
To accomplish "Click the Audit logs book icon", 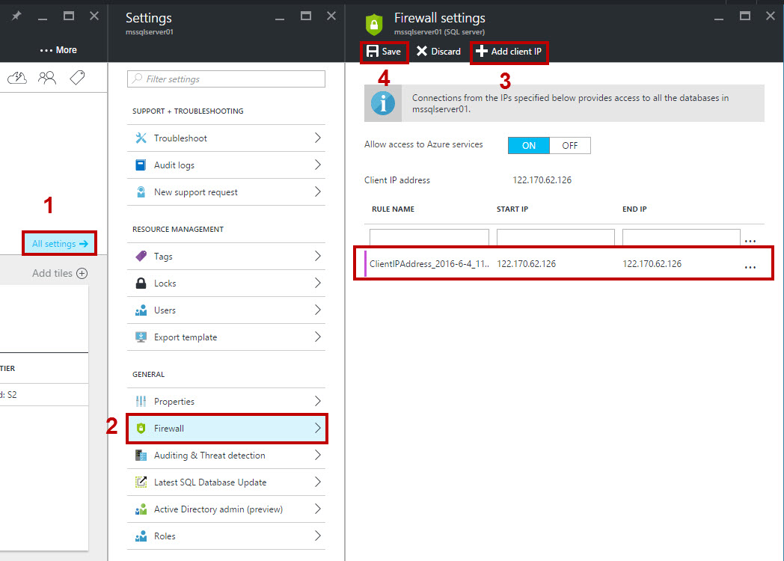I will coord(141,165).
